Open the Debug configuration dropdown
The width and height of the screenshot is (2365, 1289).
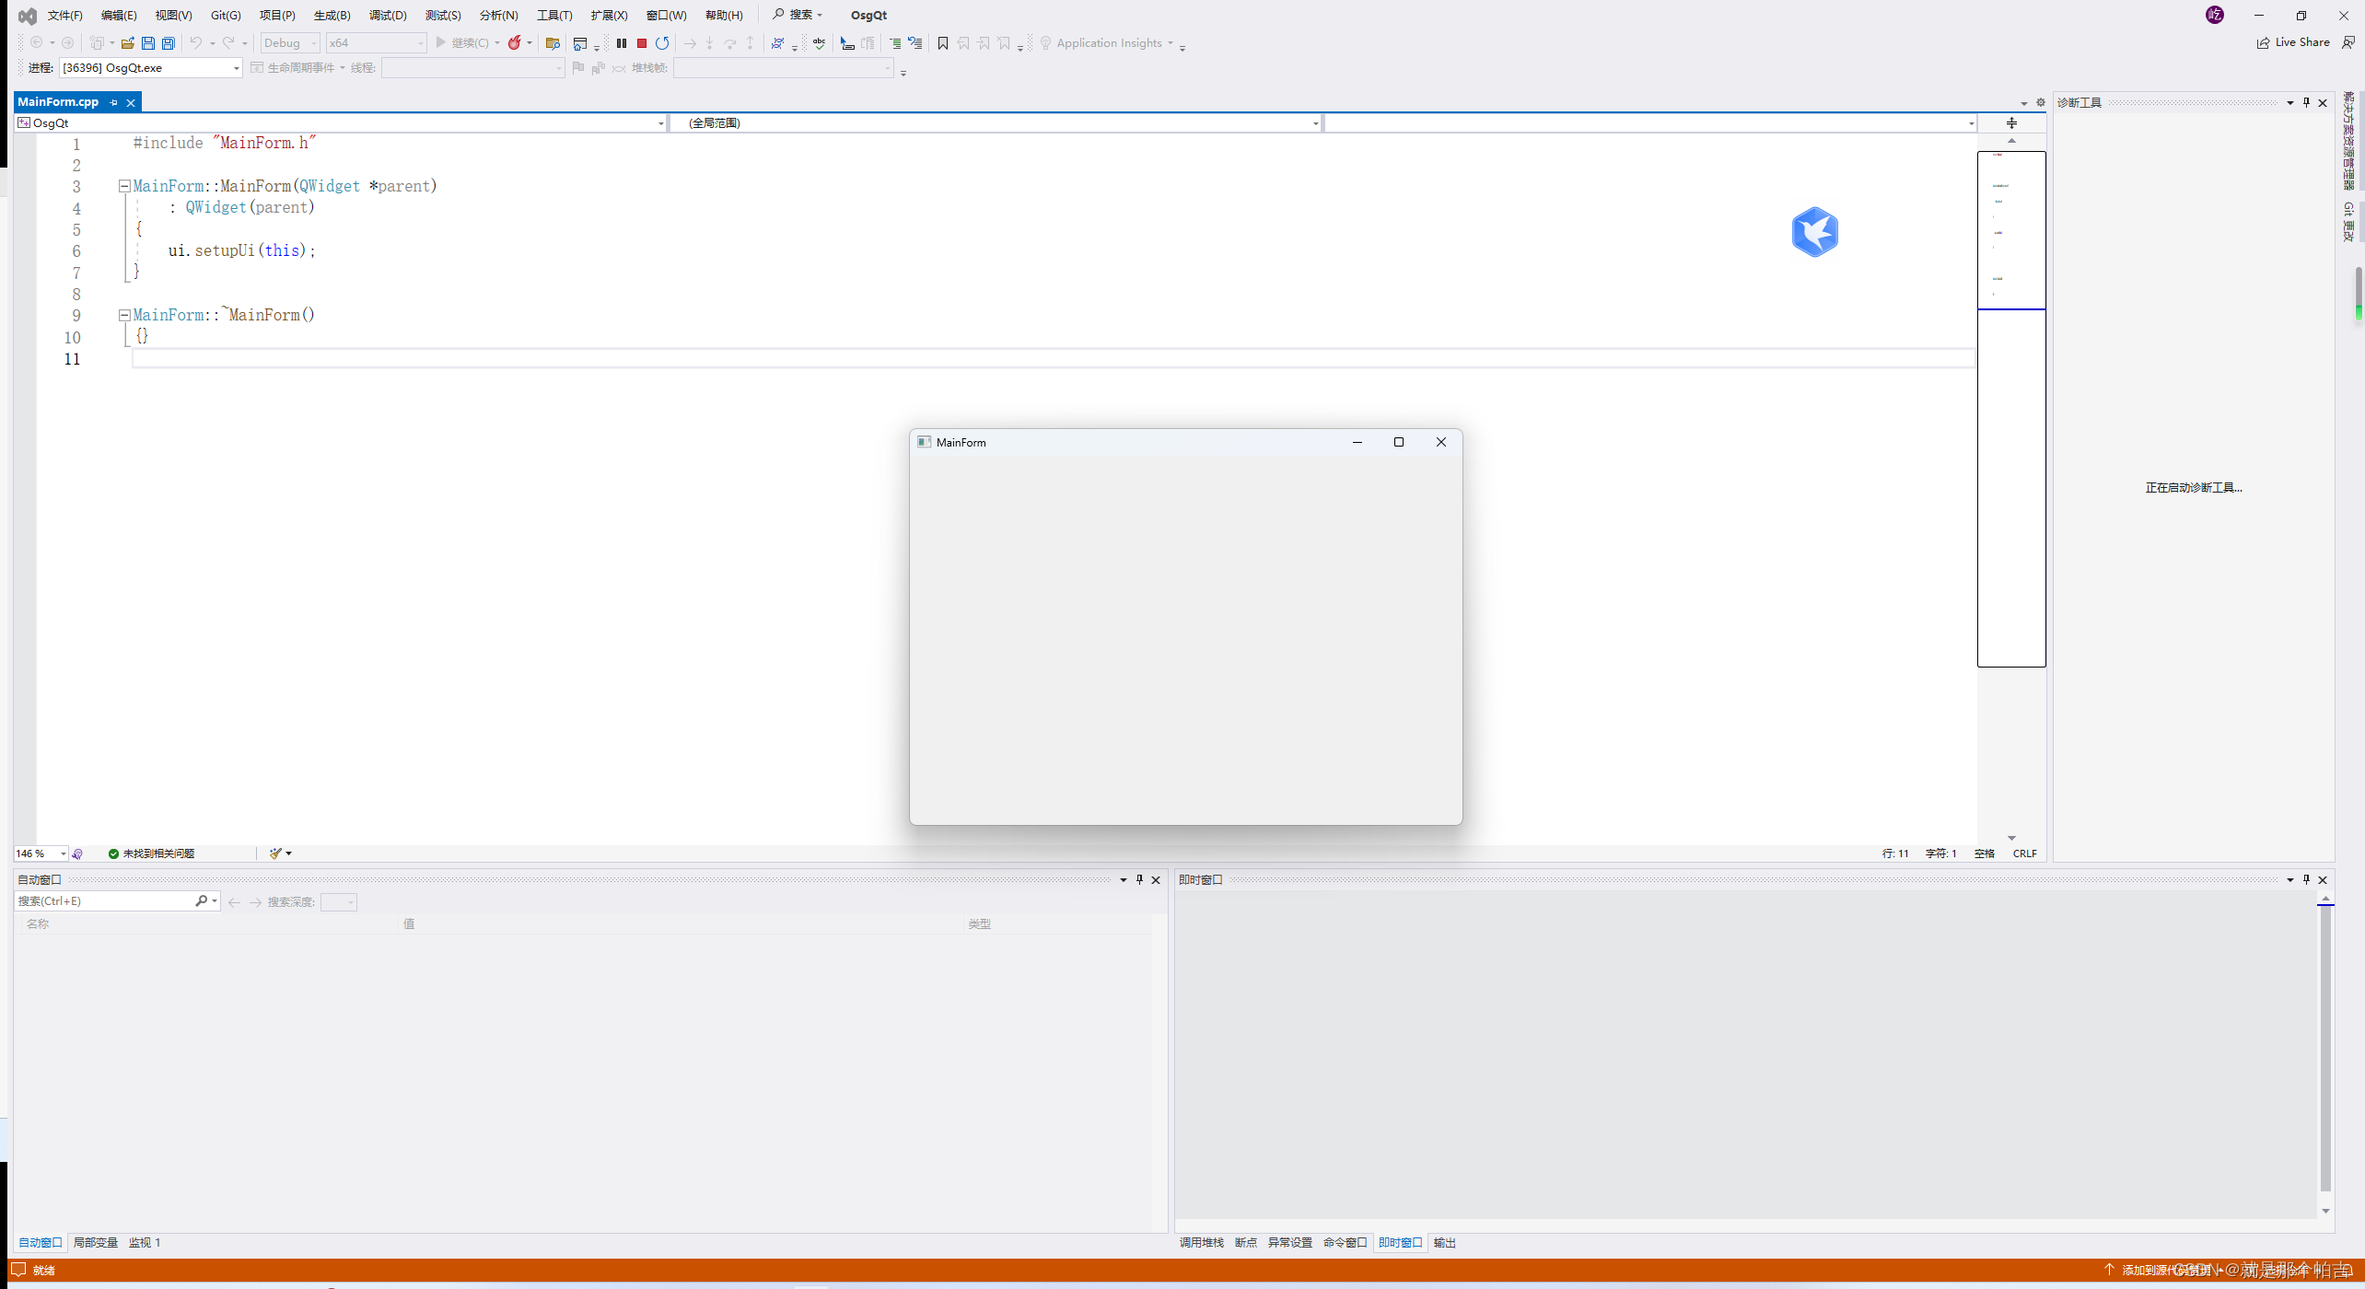click(x=290, y=43)
